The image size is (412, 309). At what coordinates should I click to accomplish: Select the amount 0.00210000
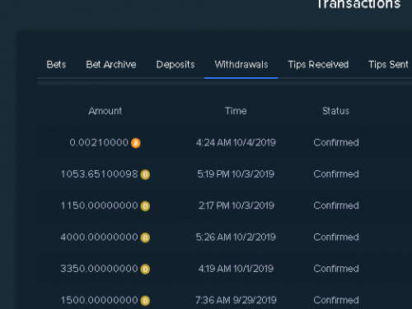tap(99, 142)
